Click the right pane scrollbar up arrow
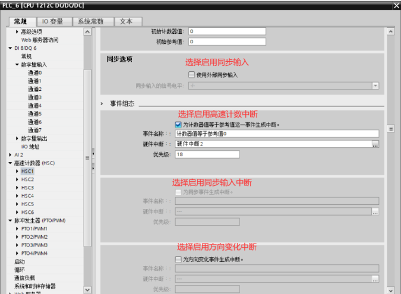Image resolution: width=401 pixels, height=294 pixels. coord(391,31)
